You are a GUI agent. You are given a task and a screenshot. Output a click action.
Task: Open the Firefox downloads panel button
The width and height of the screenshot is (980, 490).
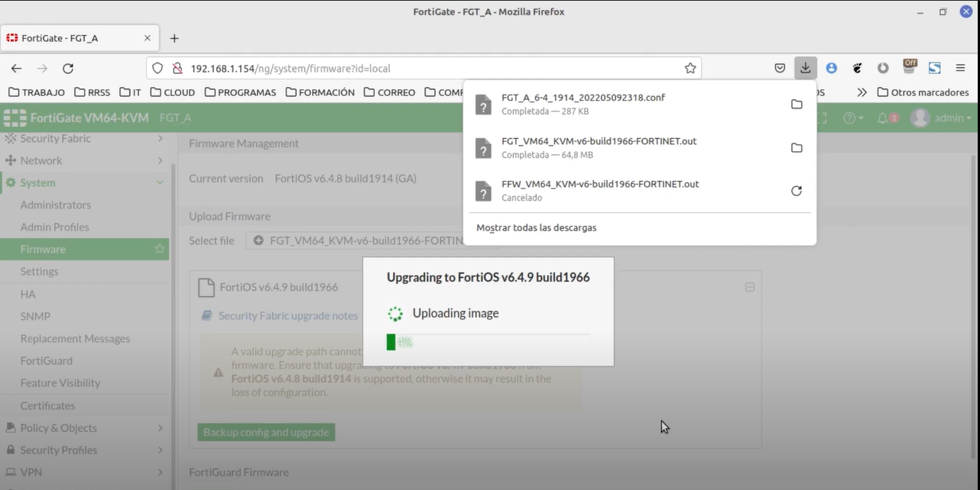click(x=805, y=68)
